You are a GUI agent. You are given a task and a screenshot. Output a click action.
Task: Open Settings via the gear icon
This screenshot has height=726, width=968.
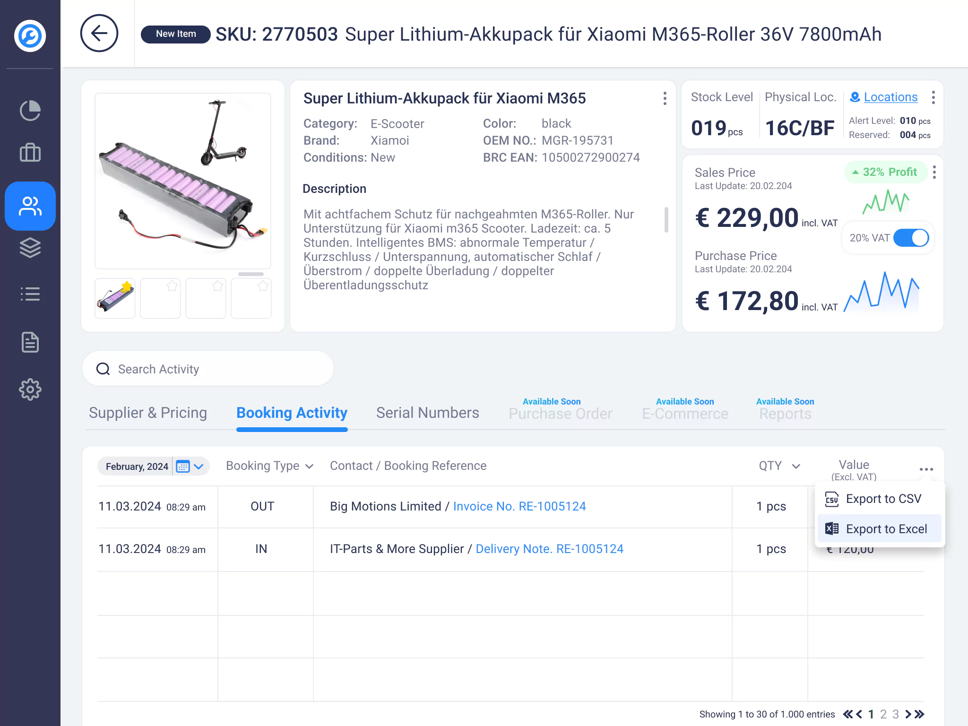[x=30, y=389]
